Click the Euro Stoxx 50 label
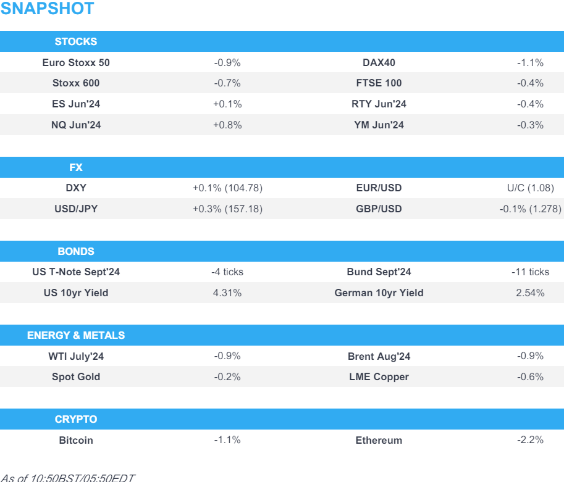 pos(76,62)
